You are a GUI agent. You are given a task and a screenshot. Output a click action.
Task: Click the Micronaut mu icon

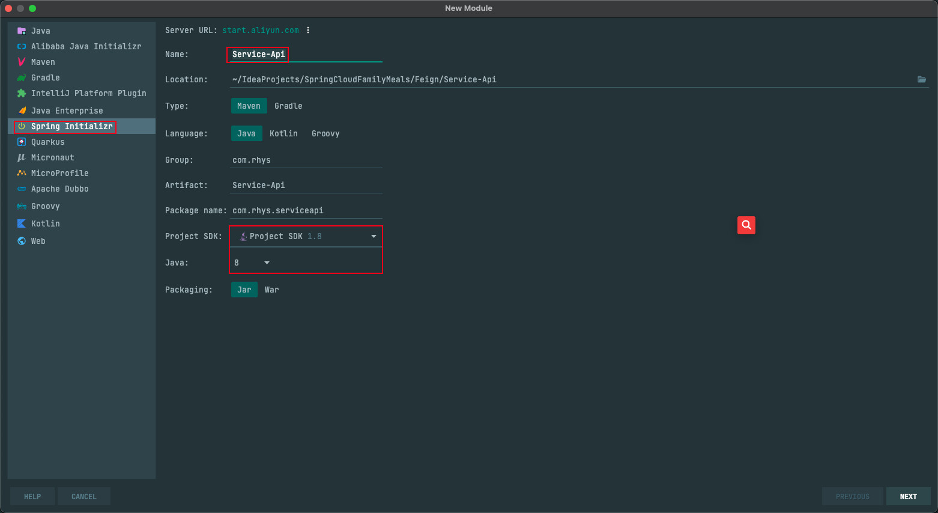coord(22,157)
